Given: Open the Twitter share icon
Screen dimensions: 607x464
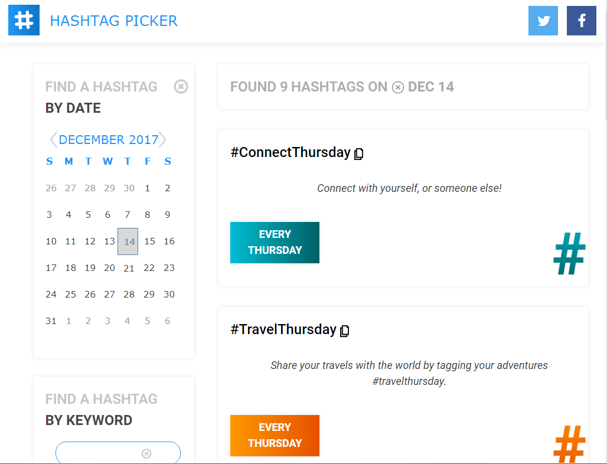Looking at the screenshot, I should pos(543,20).
